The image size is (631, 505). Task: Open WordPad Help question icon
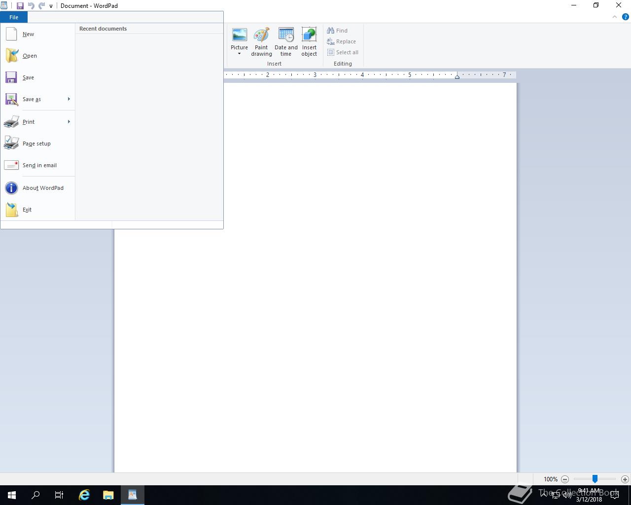coord(626,17)
